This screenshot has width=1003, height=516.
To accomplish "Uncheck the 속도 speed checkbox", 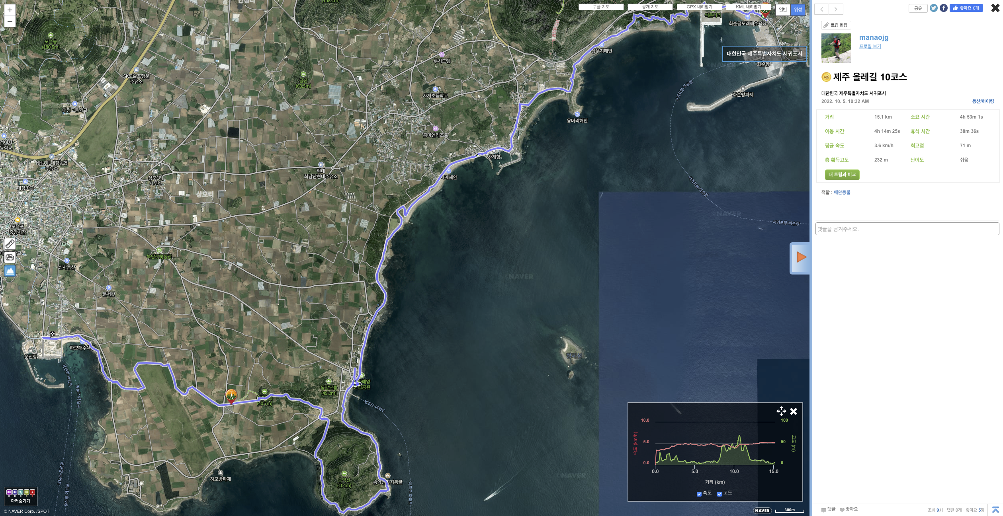I will tap(699, 494).
